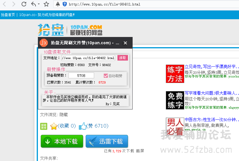Click the orange JX app icon

44,43
